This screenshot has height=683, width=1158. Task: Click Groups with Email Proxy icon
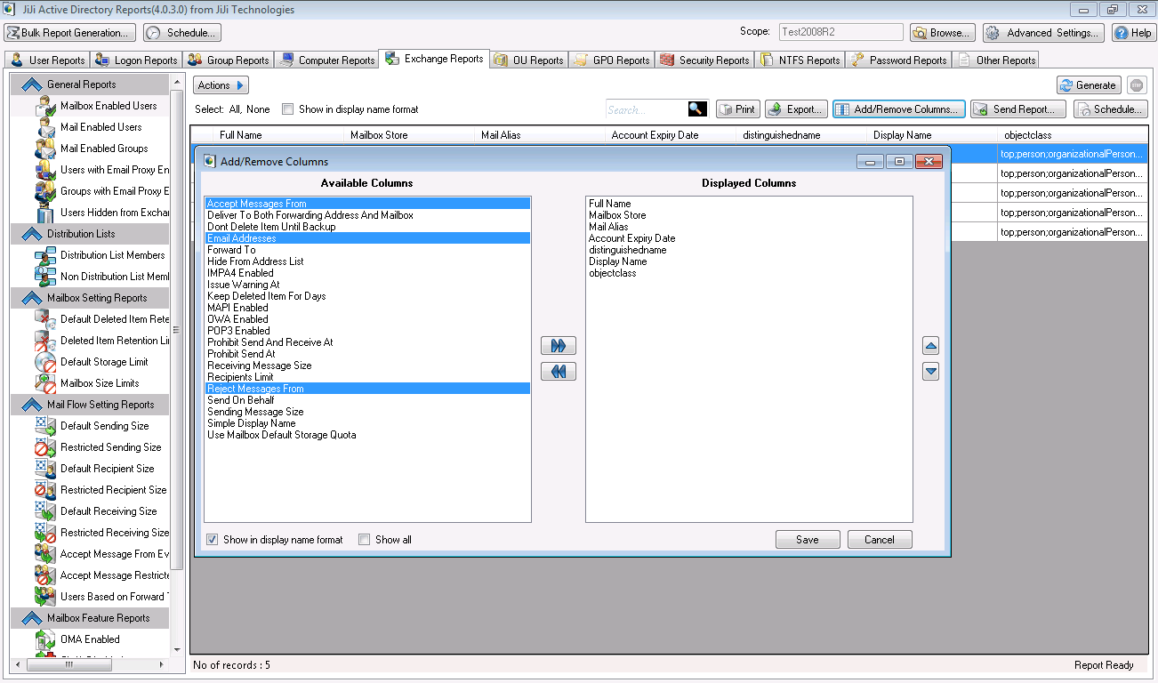coord(46,191)
